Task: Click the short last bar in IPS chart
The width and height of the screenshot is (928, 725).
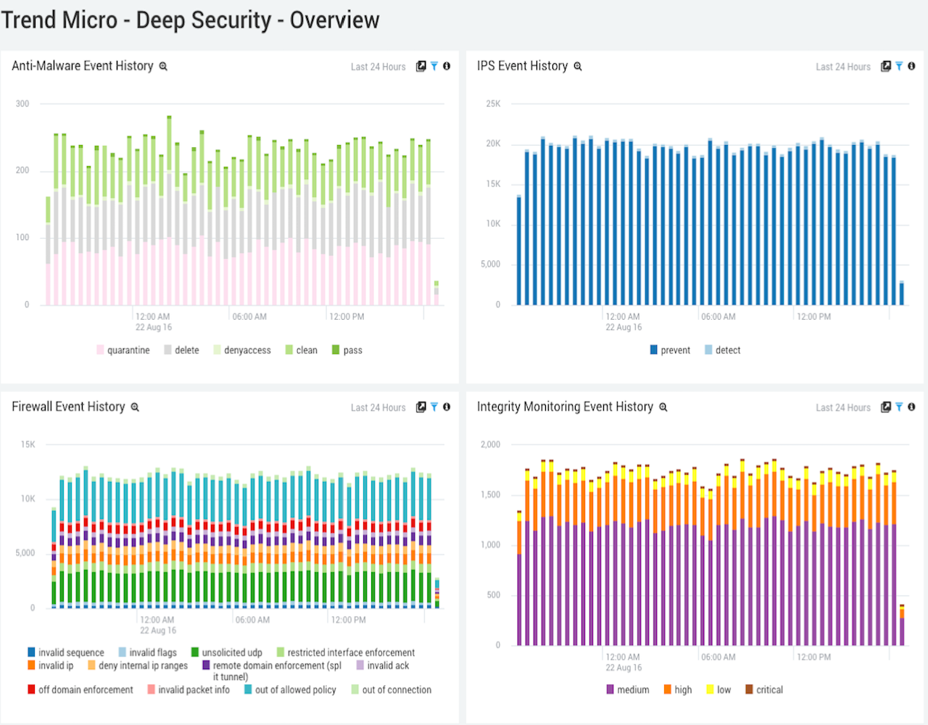Action: coord(902,293)
